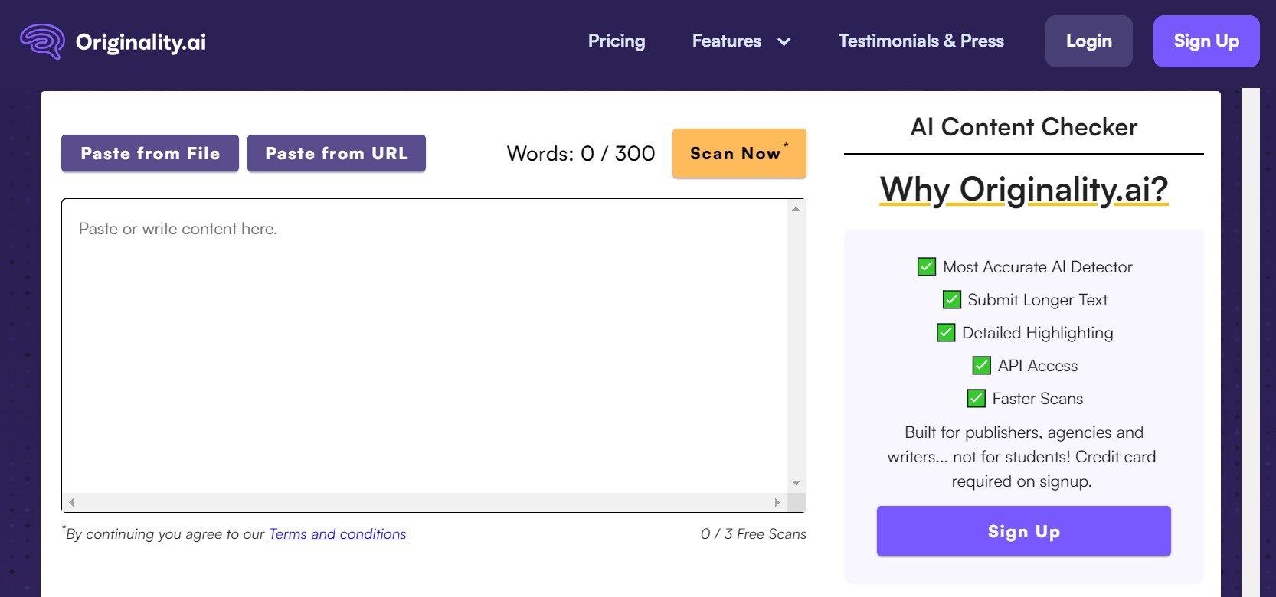
Task: Open the Pricing page
Action: click(617, 41)
